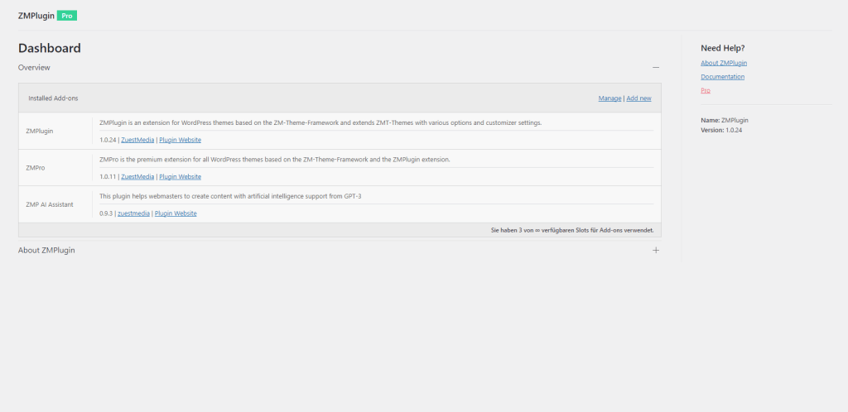Open ZuestMedia link in ZMPro row

click(x=137, y=176)
